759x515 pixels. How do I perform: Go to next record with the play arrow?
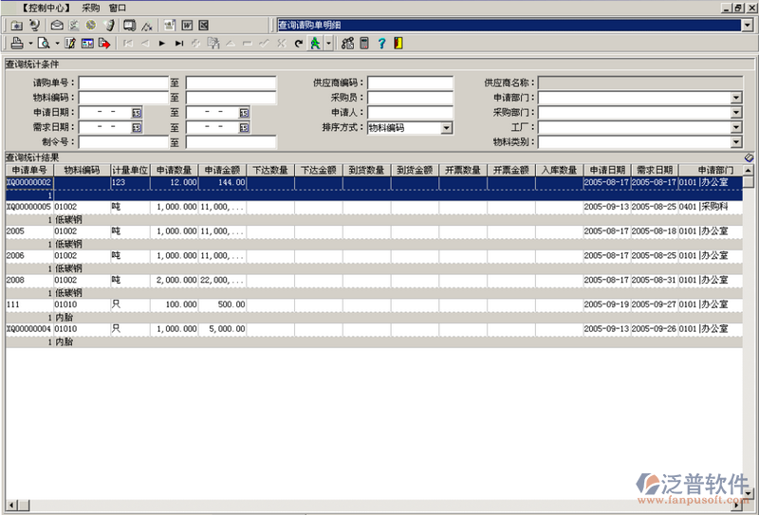162,44
